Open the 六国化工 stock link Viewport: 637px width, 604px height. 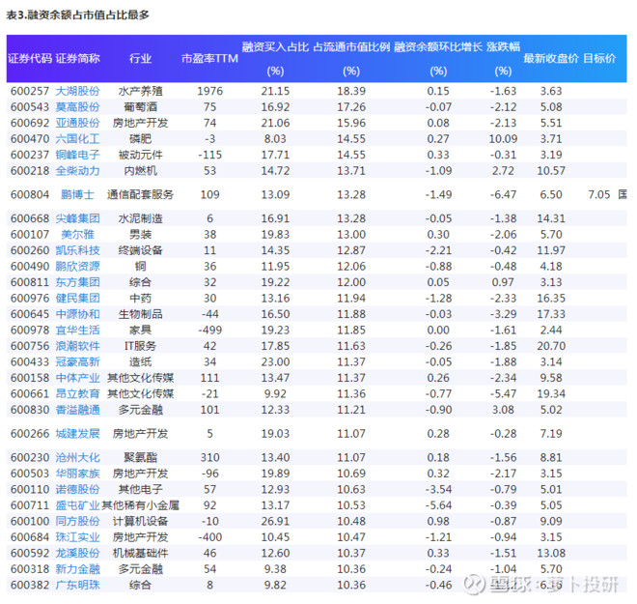(77, 139)
